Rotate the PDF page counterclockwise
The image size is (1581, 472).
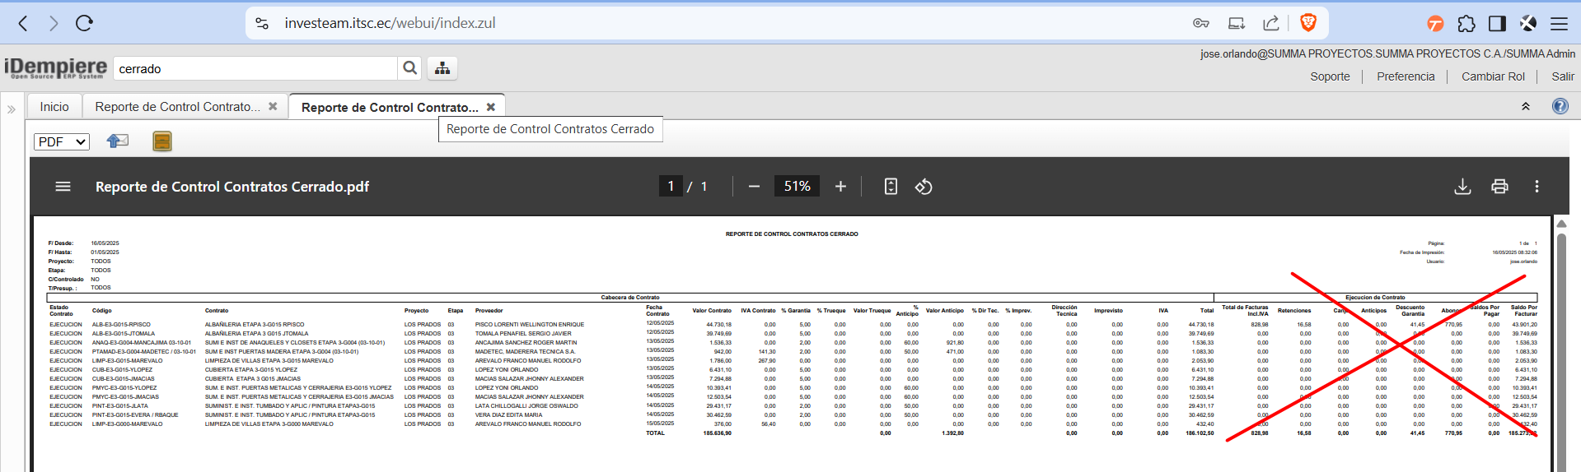coord(924,187)
